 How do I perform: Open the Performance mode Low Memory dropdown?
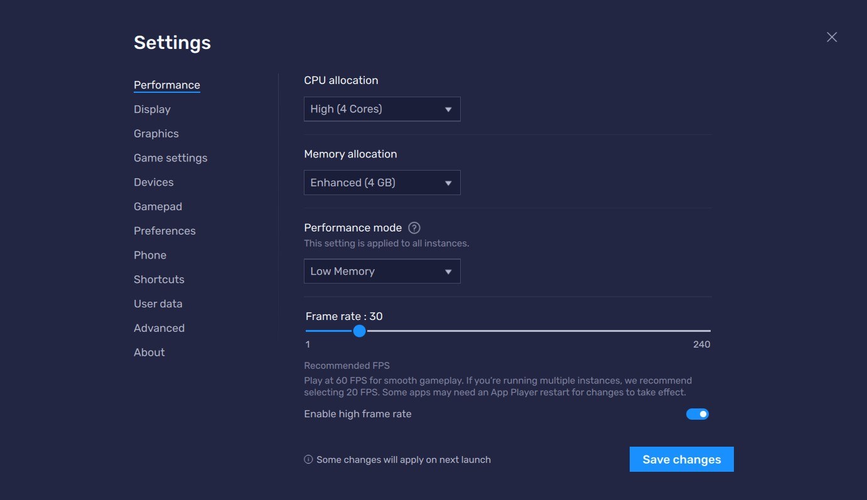coord(382,271)
